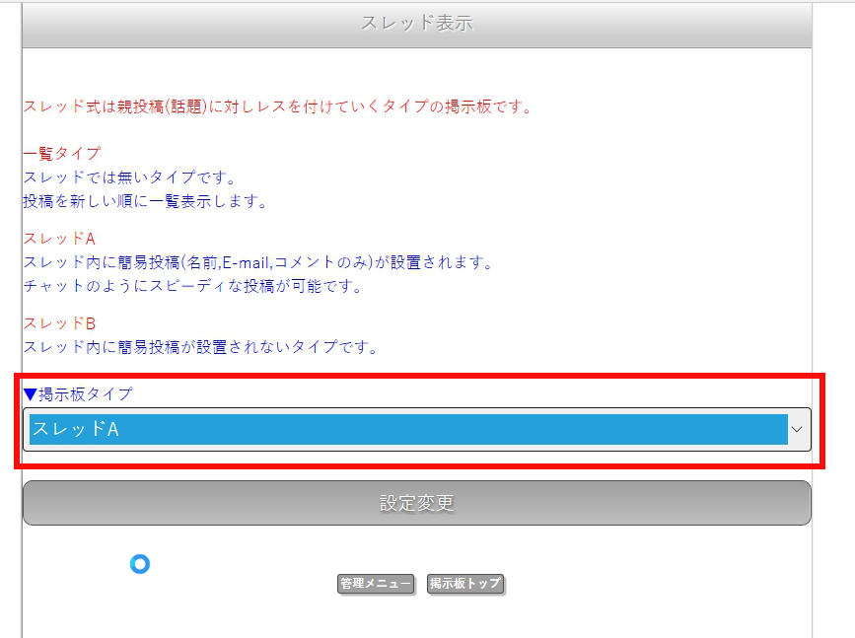Click the red heading スレッドB
Viewport: 855px width, 638px height.
tap(59, 323)
